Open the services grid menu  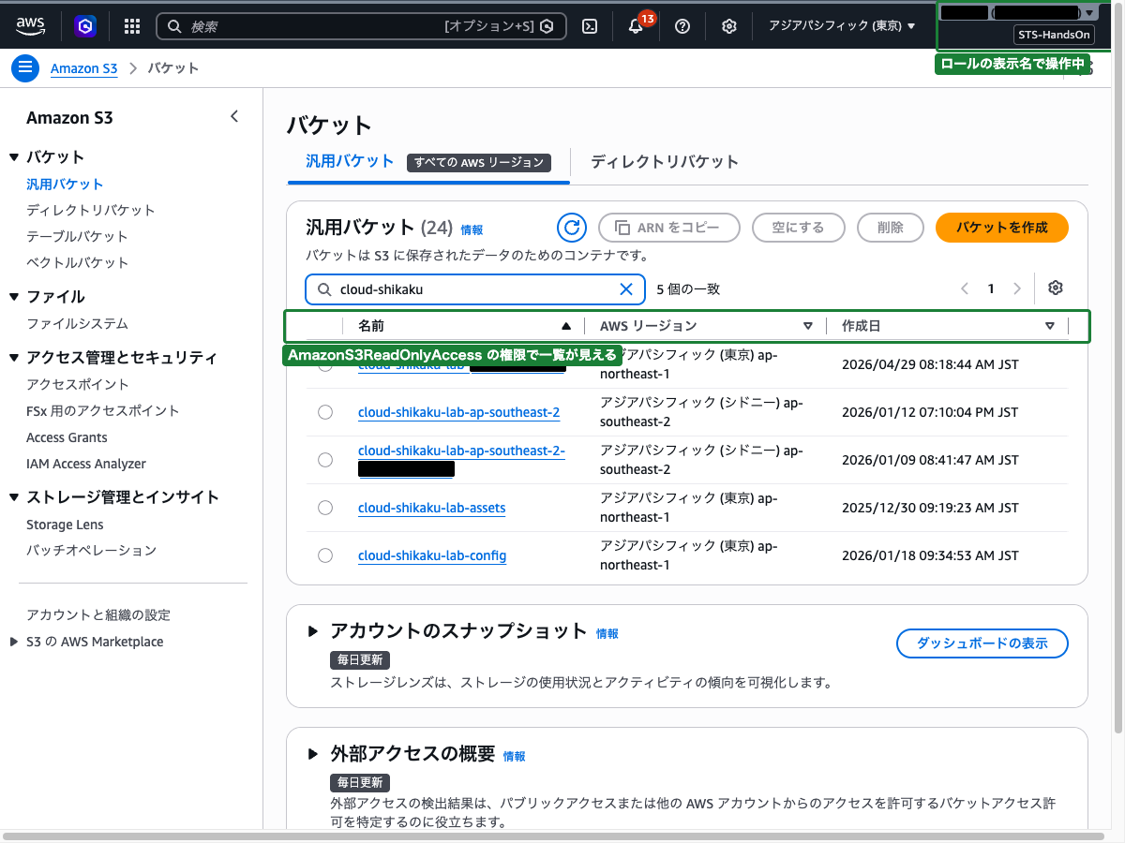[132, 26]
